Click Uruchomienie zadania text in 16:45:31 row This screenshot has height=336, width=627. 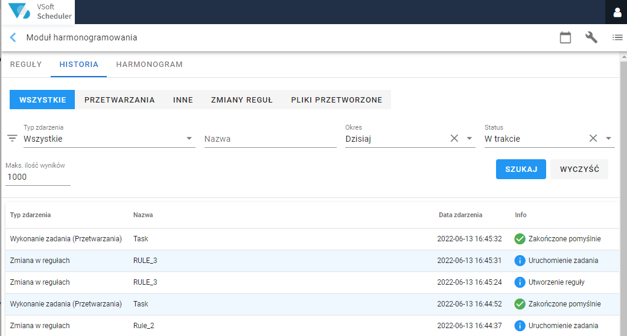[563, 261]
